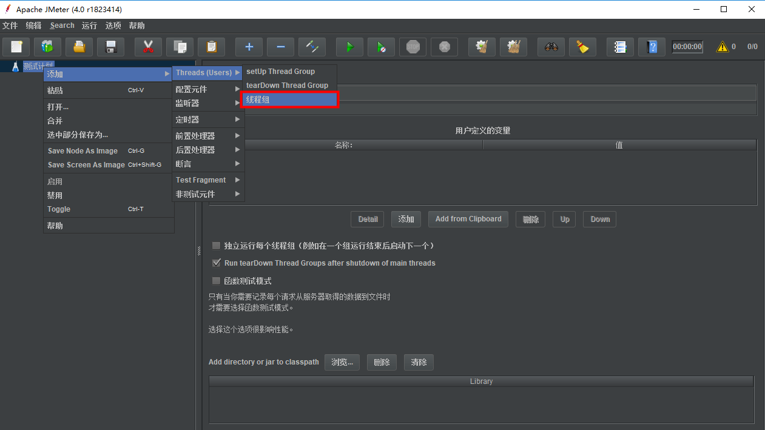Expand the Threads (Users) submenu
The image size is (765, 430).
(x=208, y=73)
